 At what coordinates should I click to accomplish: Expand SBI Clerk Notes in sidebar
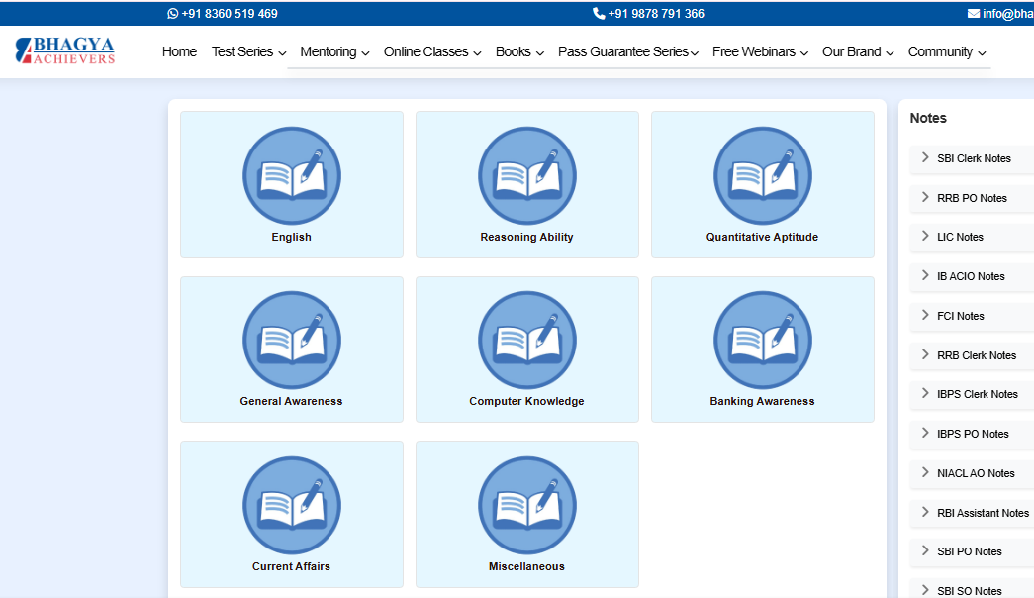coord(973,158)
